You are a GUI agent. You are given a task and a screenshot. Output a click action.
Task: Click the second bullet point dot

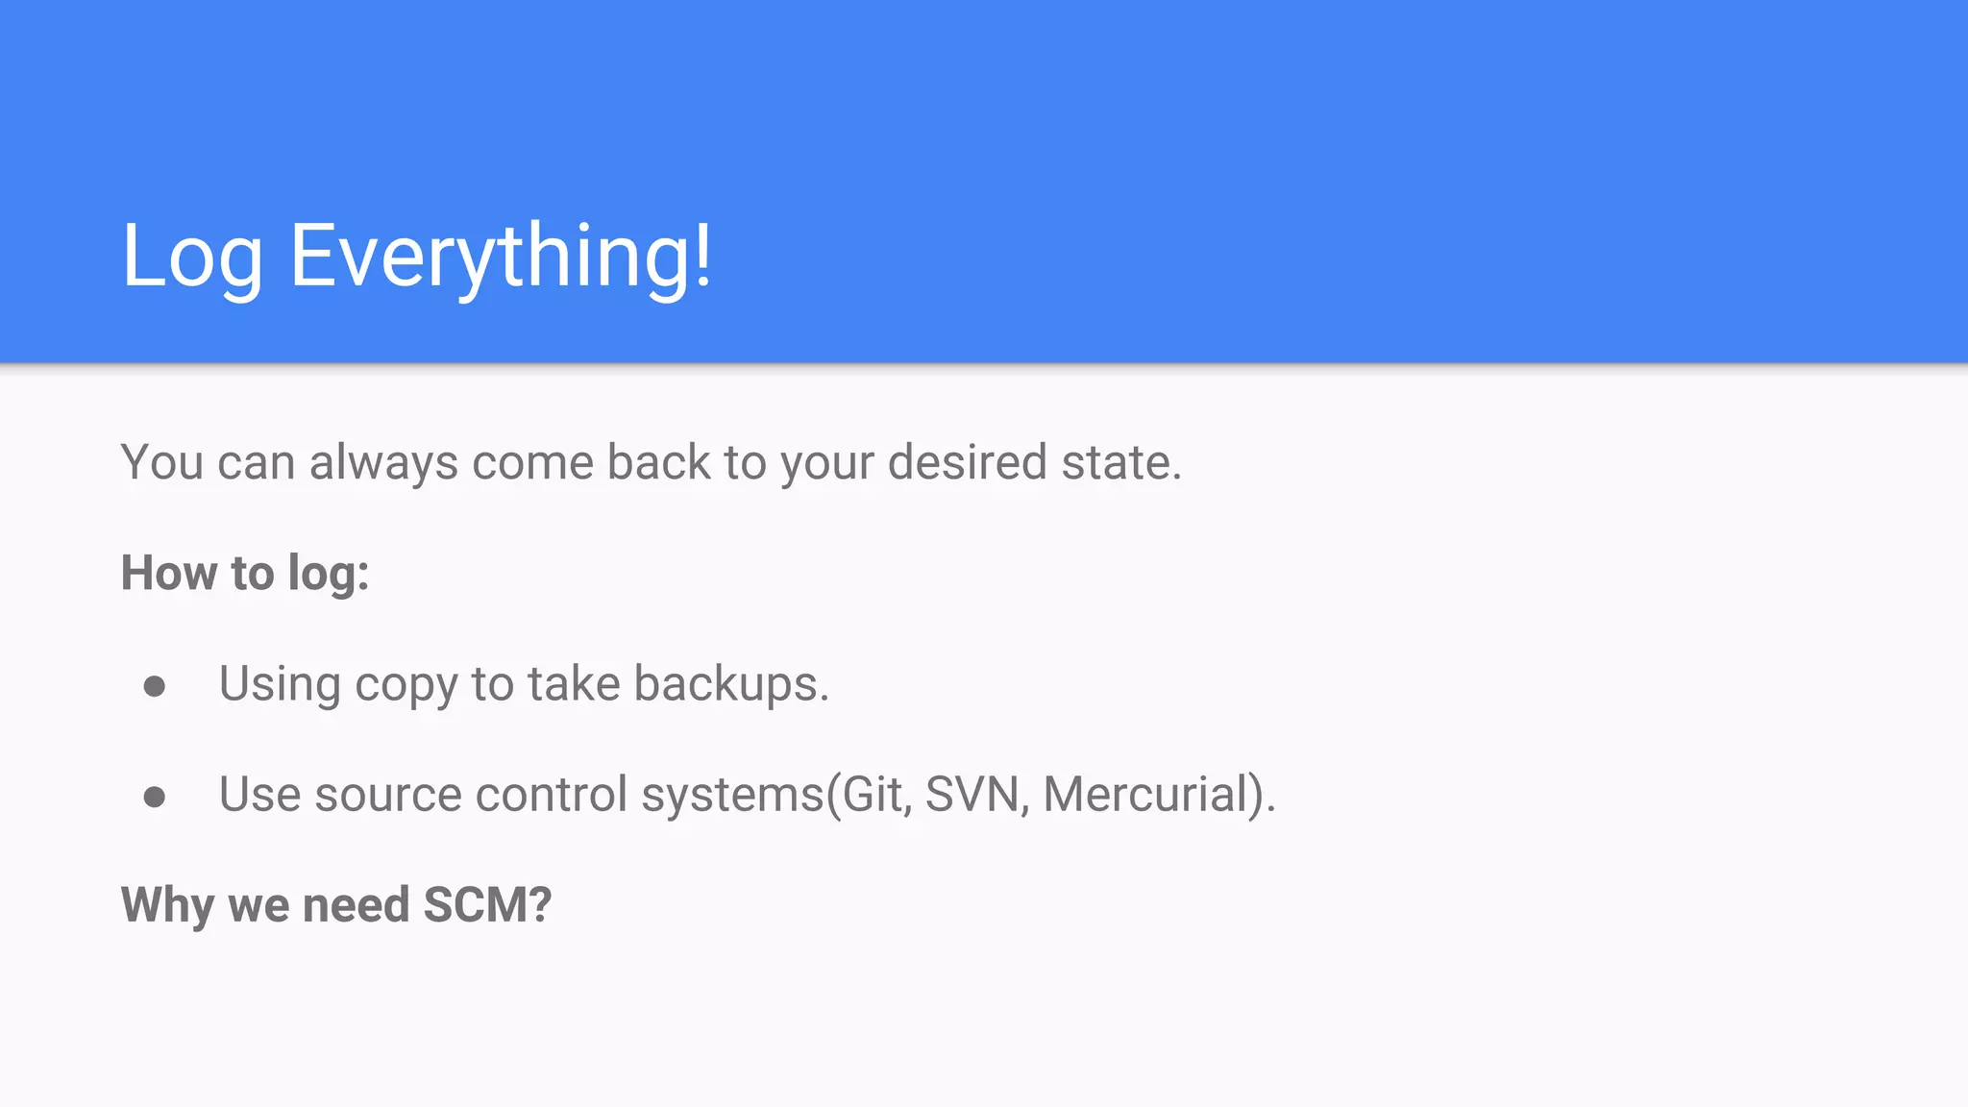pos(154,797)
